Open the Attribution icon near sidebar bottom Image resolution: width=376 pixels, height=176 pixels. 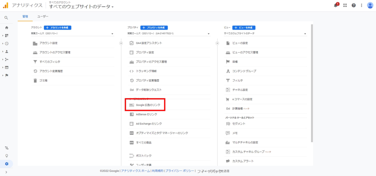pyautogui.click(x=7, y=148)
